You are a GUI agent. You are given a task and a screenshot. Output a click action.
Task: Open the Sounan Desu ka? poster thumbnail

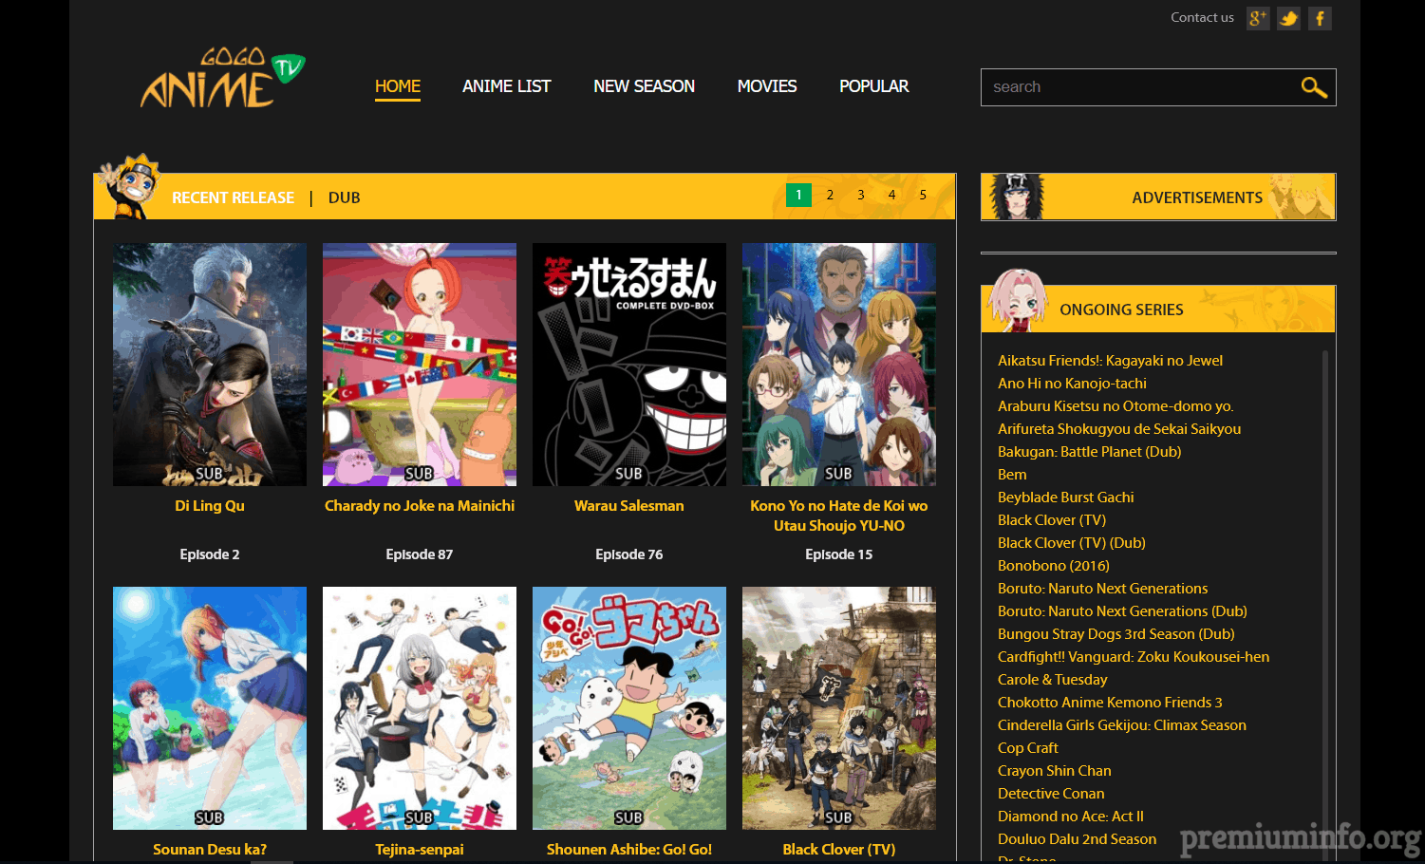[210, 708]
